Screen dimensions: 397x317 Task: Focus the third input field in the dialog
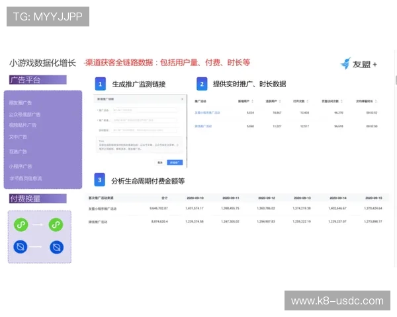(x=145, y=130)
